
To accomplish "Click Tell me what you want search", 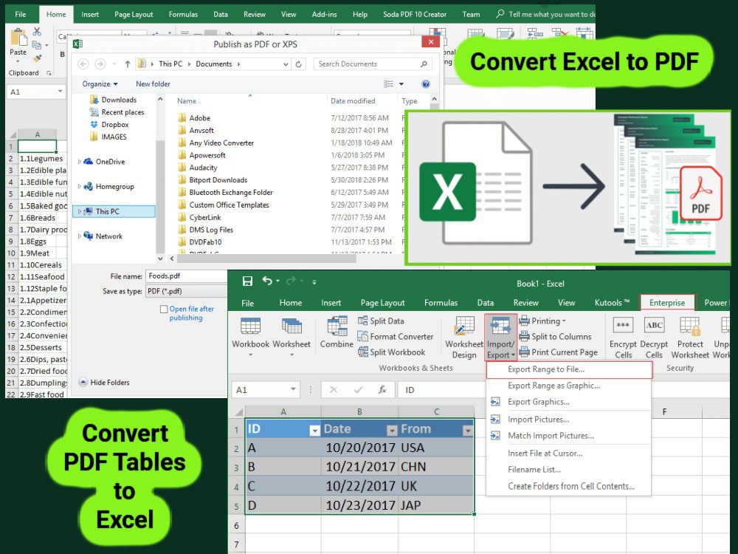I will click(545, 14).
